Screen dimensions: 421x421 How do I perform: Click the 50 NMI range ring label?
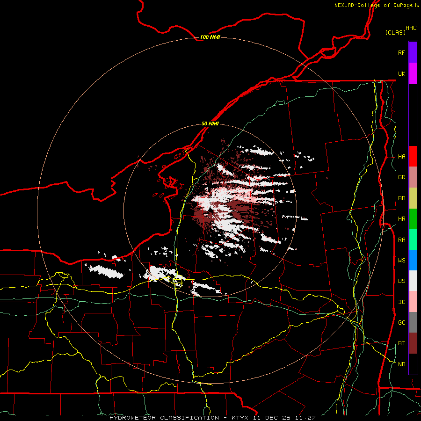coord(210,123)
